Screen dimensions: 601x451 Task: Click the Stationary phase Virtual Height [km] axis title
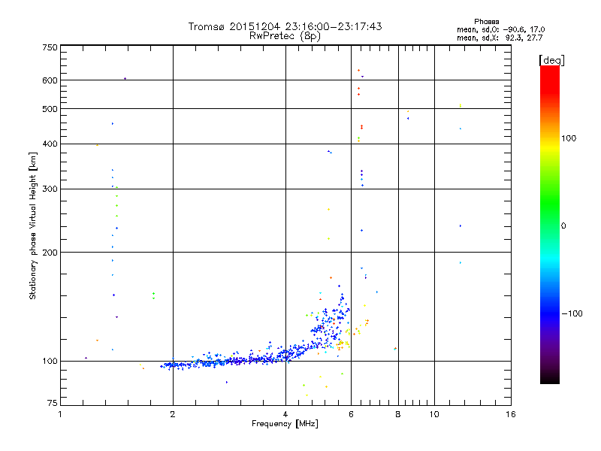coord(33,226)
